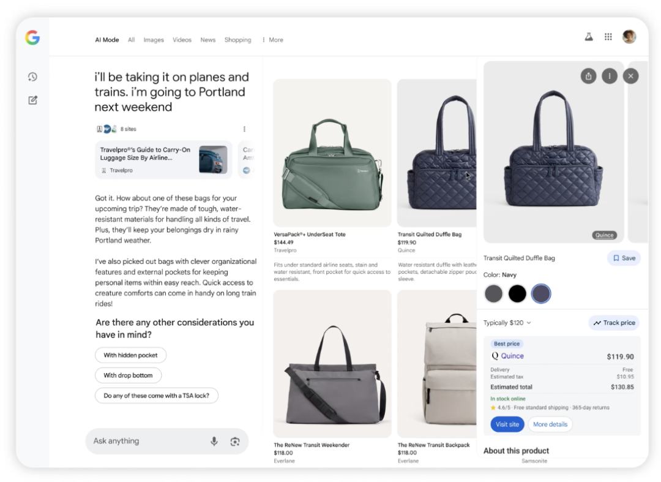Click the Google logo

pos(32,37)
